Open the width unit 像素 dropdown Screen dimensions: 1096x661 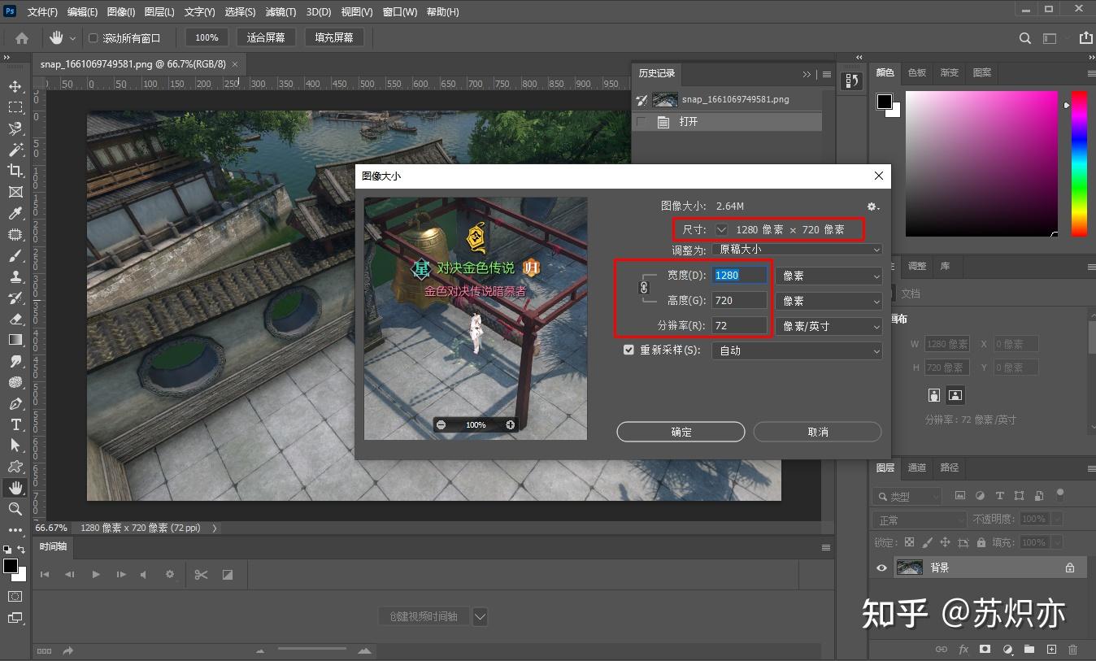tap(829, 276)
